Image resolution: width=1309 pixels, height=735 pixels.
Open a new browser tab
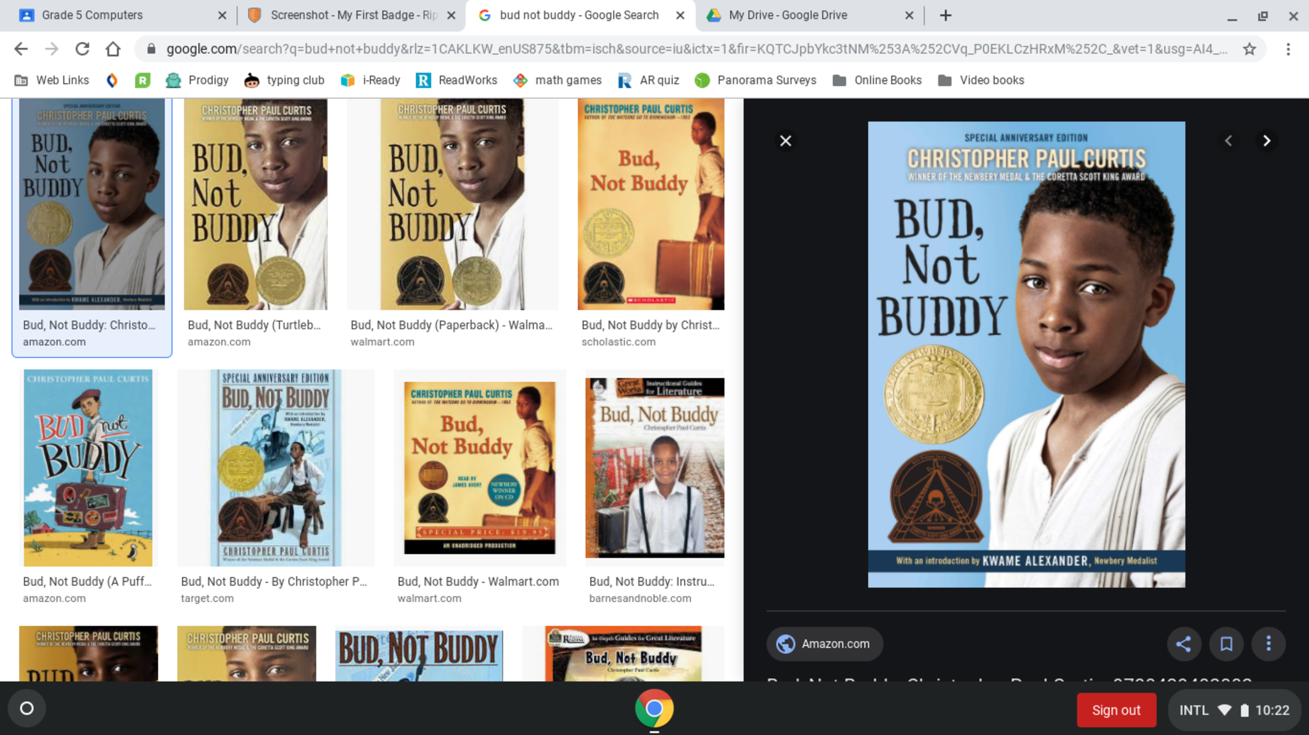tap(945, 15)
